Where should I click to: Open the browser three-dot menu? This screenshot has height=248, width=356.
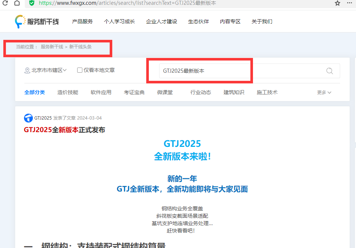(350, 3)
